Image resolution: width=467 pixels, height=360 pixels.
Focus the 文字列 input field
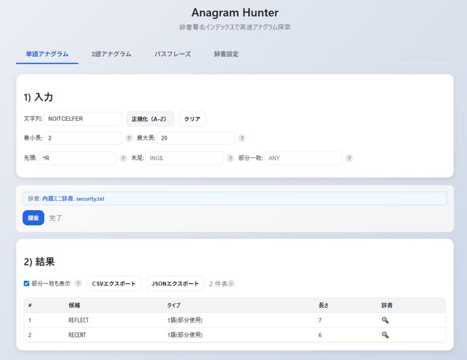tap(83, 119)
